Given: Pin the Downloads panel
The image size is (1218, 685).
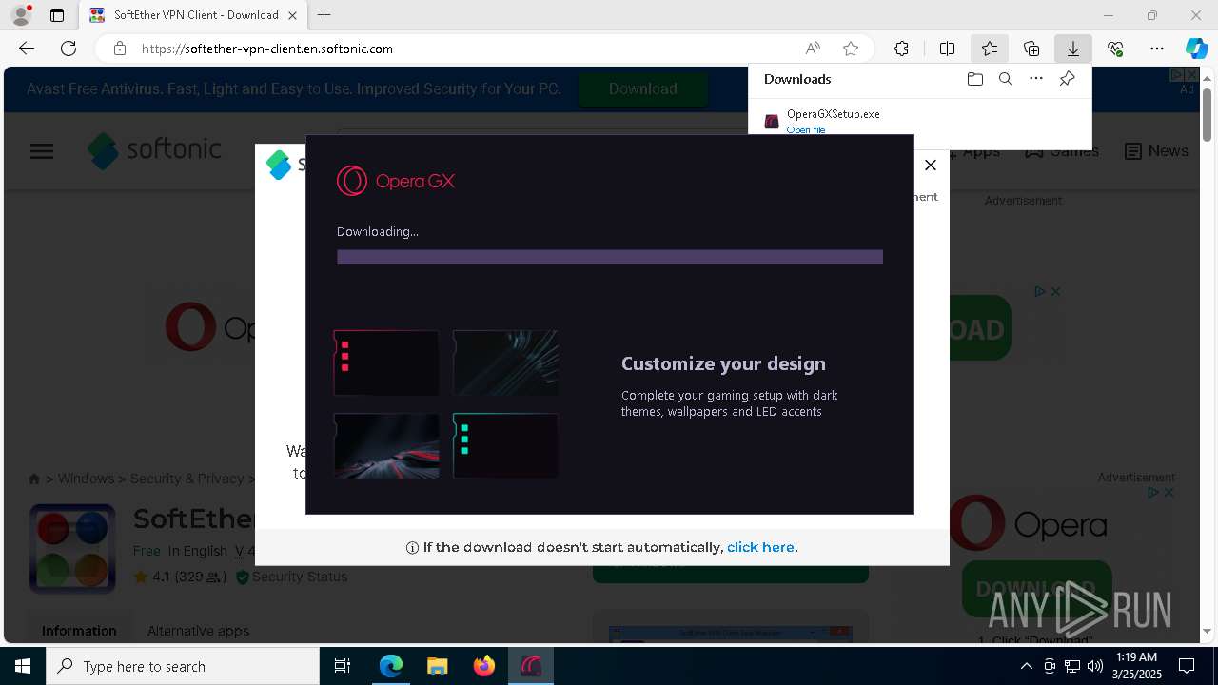Looking at the screenshot, I should 1067,79.
